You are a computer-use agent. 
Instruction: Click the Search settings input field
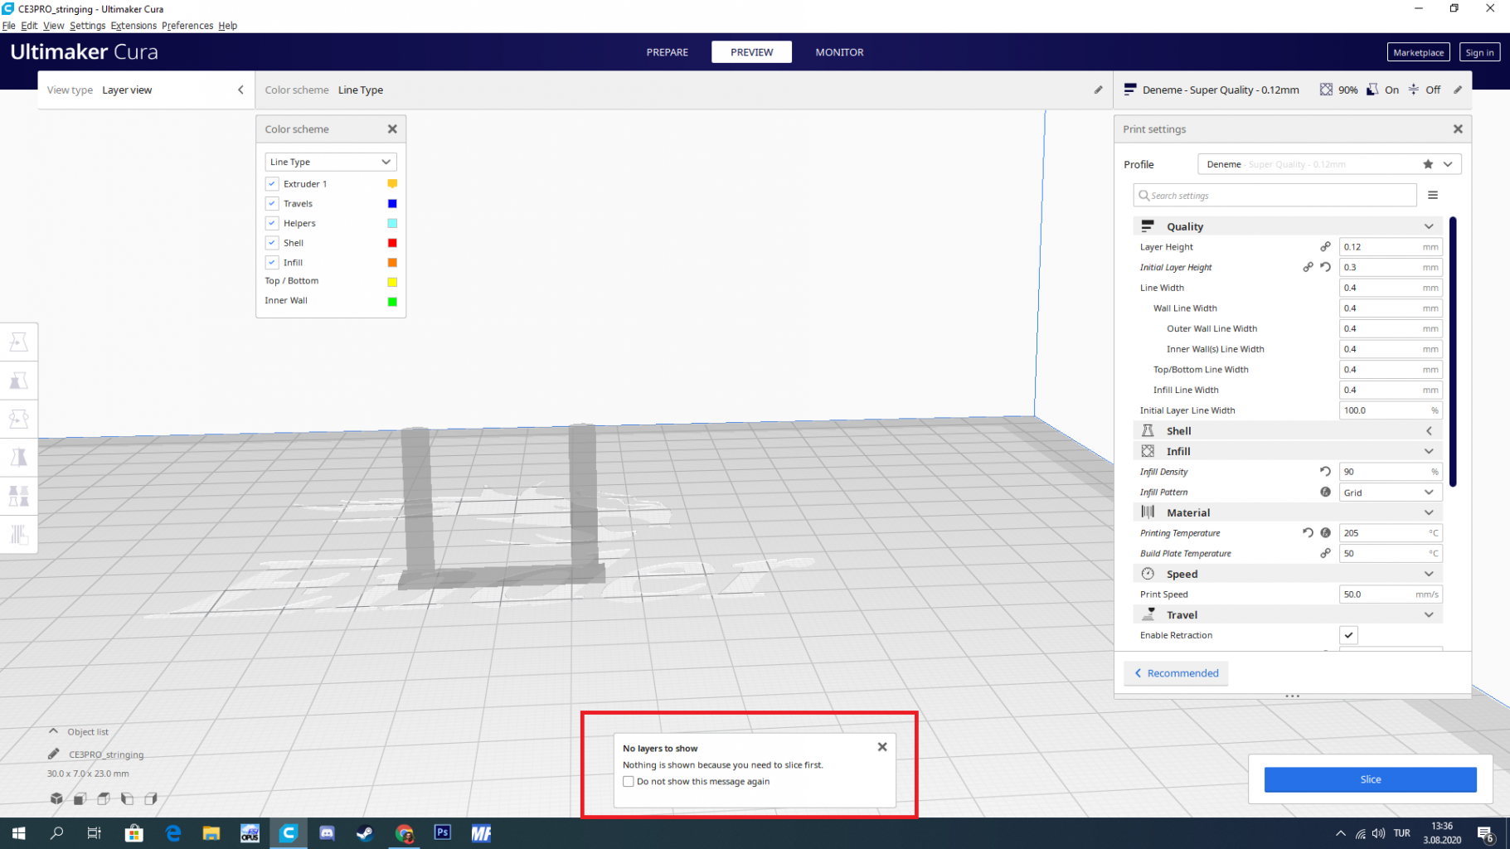1277,196
